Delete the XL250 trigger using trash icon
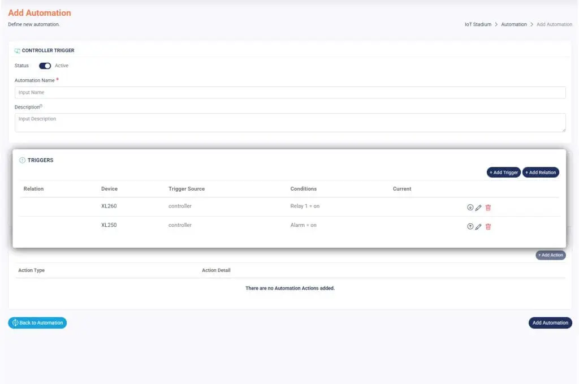 (488, 227)
